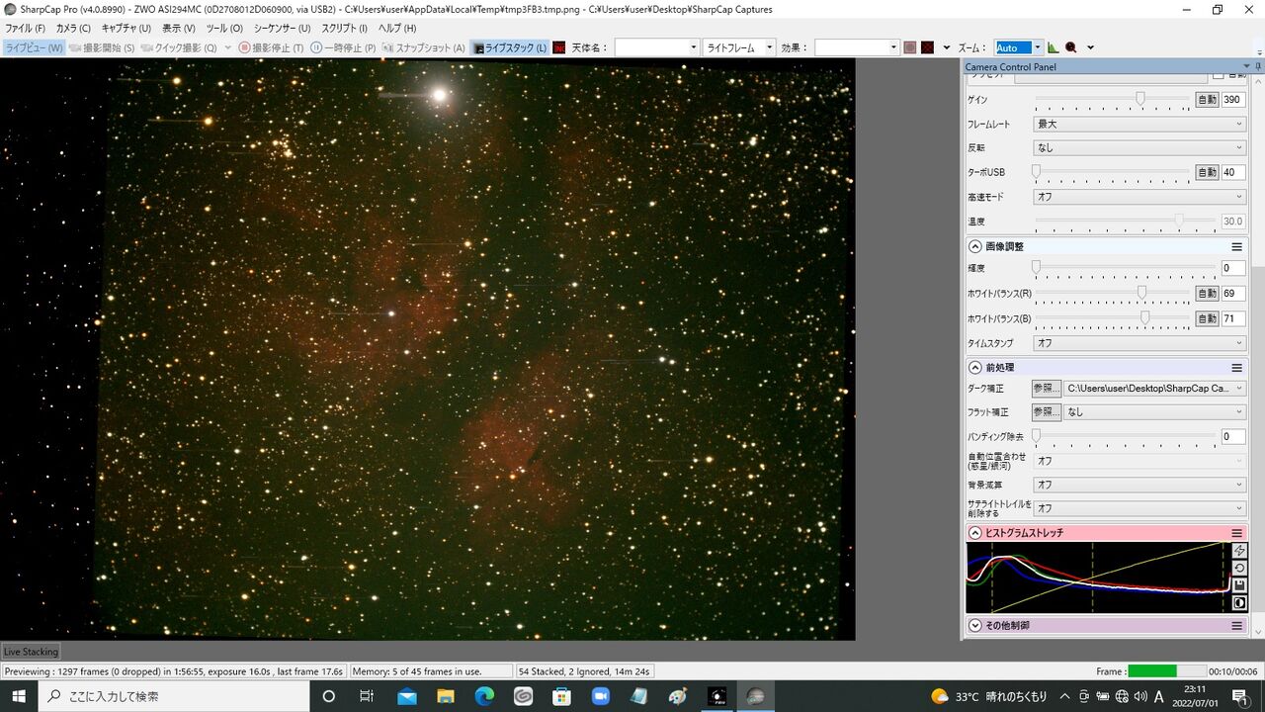Open the reticule options arrow
Image resolution: width=1265 pixels, height=712 pixels.
tap(946, 47)
